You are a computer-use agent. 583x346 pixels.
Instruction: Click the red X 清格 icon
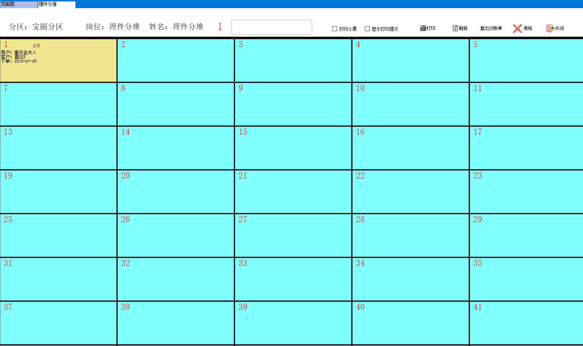pos(517,29)
